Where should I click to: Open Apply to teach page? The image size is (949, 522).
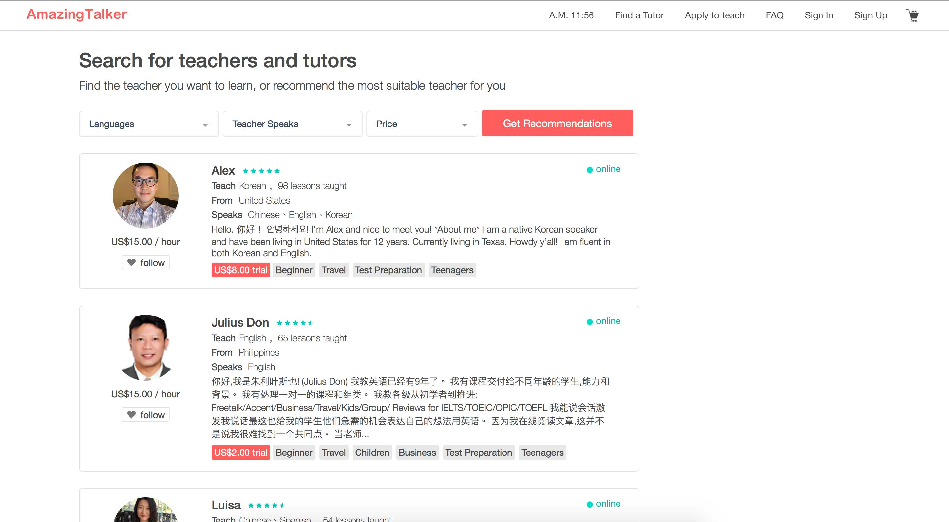click(715, 15)
